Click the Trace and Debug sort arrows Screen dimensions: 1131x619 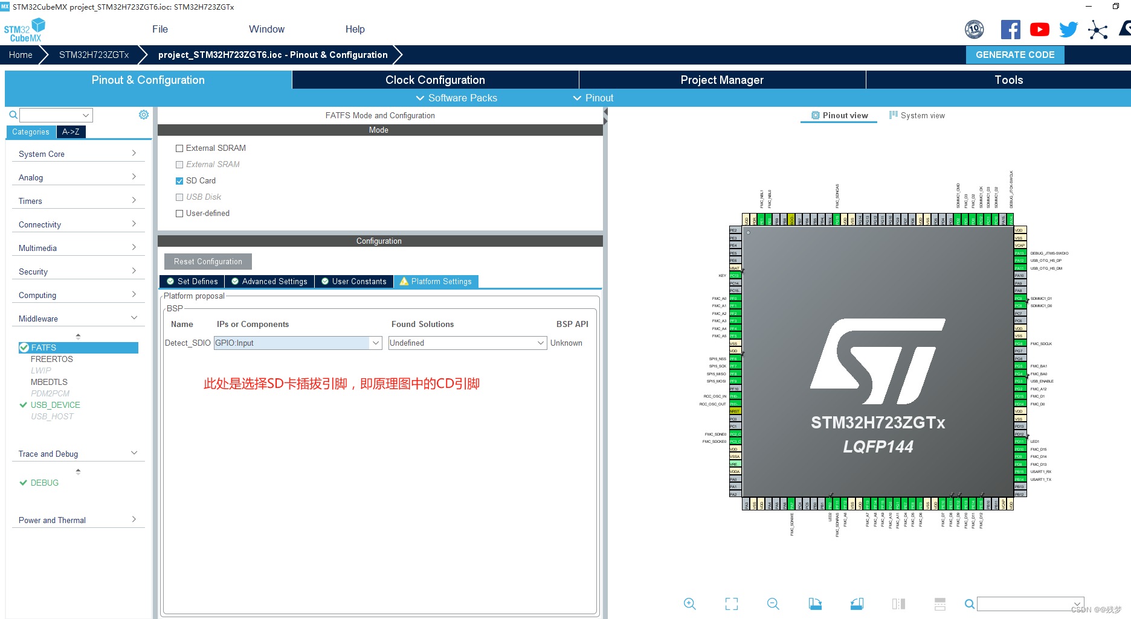tap(78, 471)
